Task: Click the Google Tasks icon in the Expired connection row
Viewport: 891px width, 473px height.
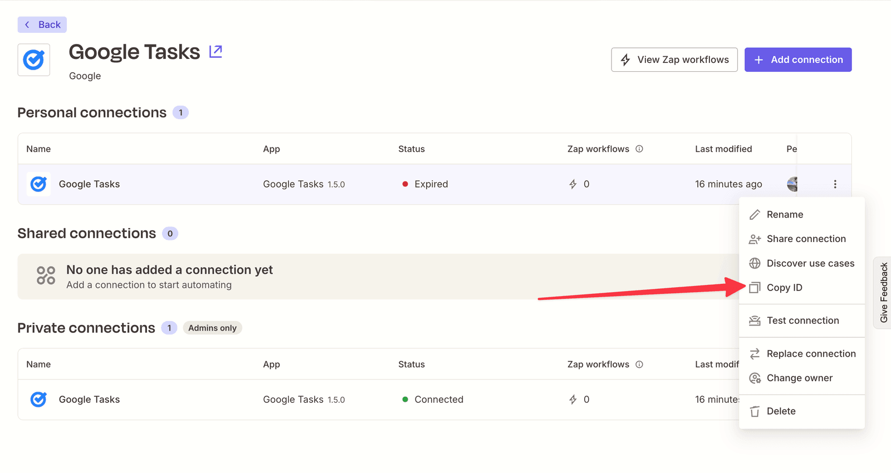Action: (38, 184)
